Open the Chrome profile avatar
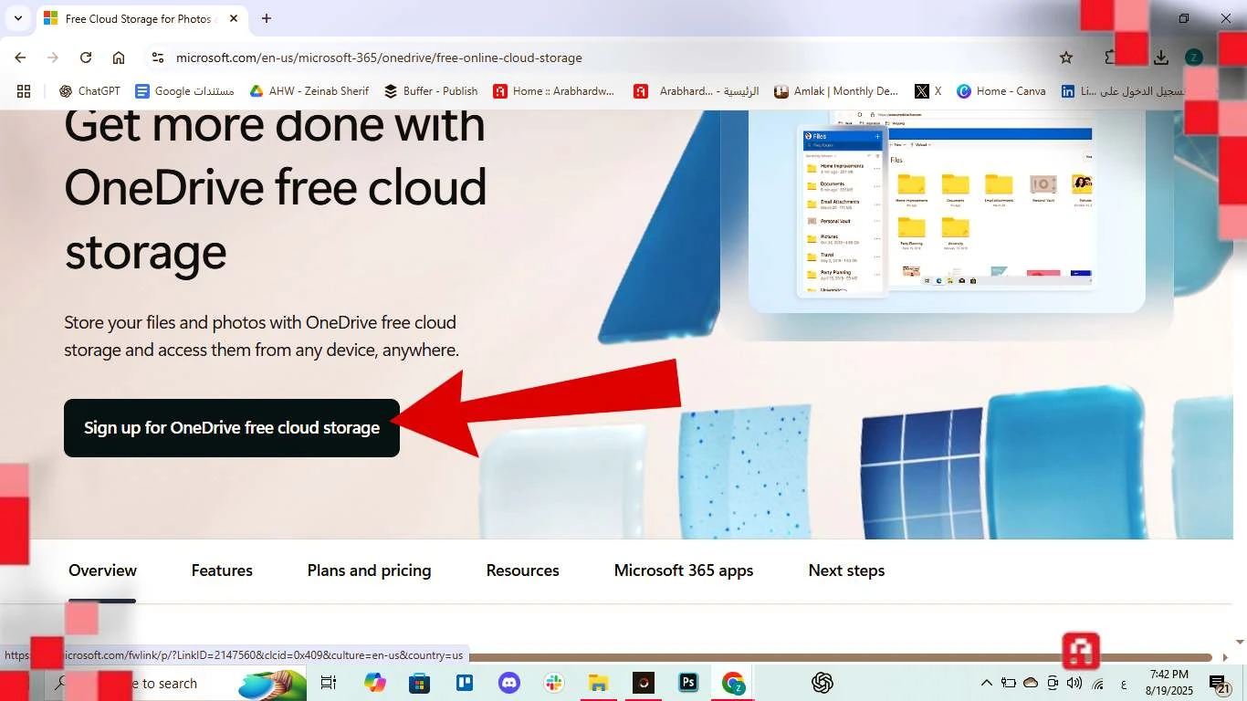1247x701 pixels. (x=1193, y=58)
